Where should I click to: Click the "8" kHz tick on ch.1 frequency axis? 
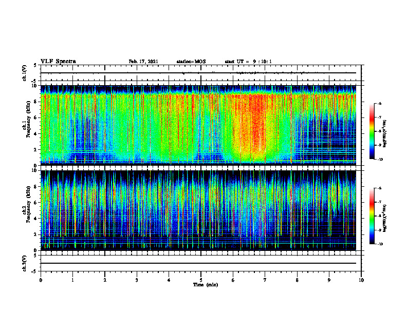coord(36,102)
